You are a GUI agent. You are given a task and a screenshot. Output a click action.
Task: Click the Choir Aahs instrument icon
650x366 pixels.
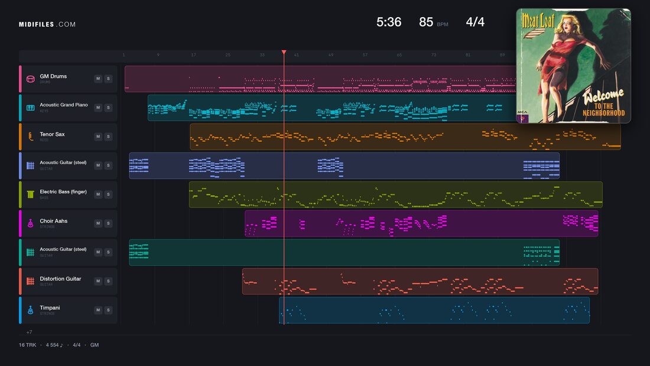point(30,224)
